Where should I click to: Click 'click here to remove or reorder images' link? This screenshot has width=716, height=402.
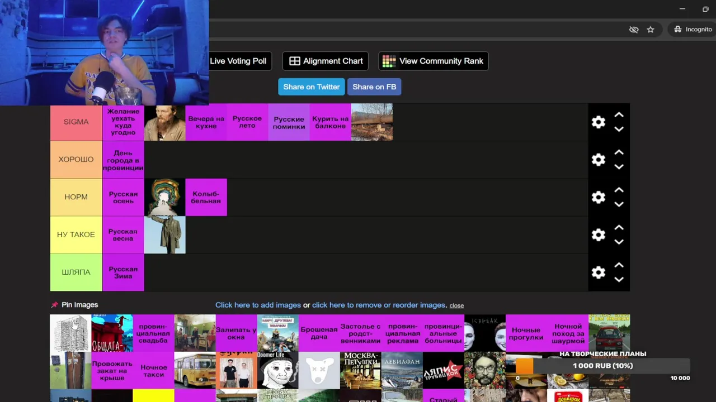click(x=379, y=305)
